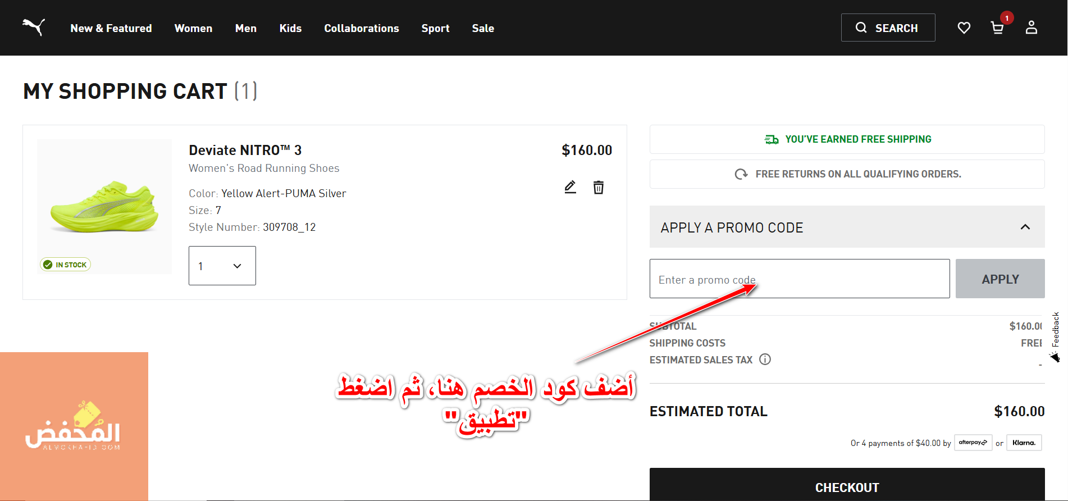
Task: Open the Deviate NITRO 3 product link
Action: click(245, 150)
